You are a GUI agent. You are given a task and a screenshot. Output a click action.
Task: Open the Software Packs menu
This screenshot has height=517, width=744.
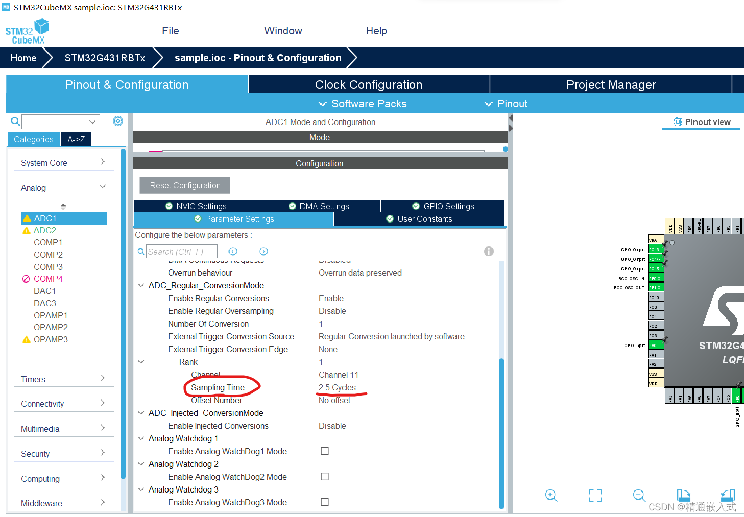pos(363,104)
